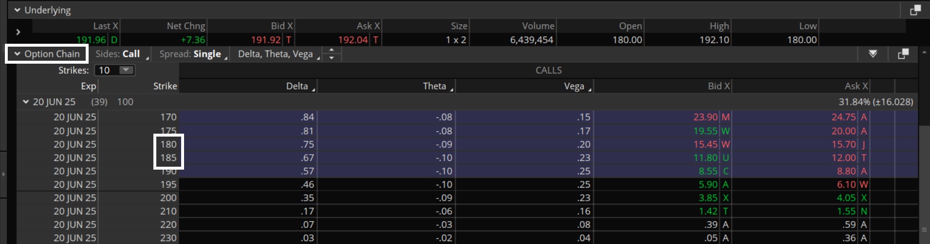Collapse the 20 JUN 25 expiration group

[26, 102]
